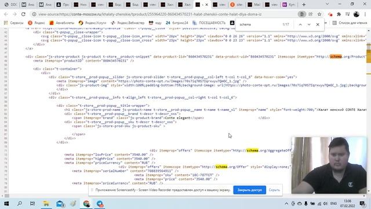Switch to the site tab with orange icon
This screenshot has width=371, height=209.
pos(237,5)
